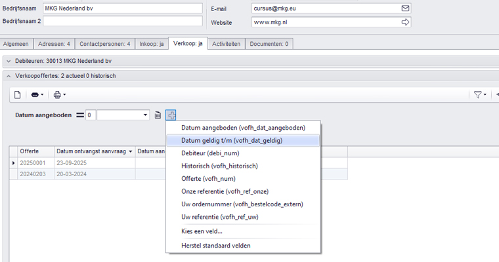This screenshot has width=499, height=262.
Task: Select Debiteur (debi_num) from the menu
Action: point(243,153)
